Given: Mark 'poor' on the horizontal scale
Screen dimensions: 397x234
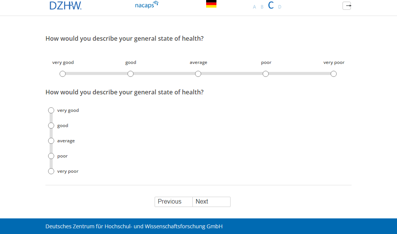Looking at the screenshot, I should point(266,74).
